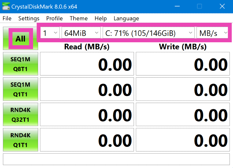Open the Profile menu

[x=54, y=18]
